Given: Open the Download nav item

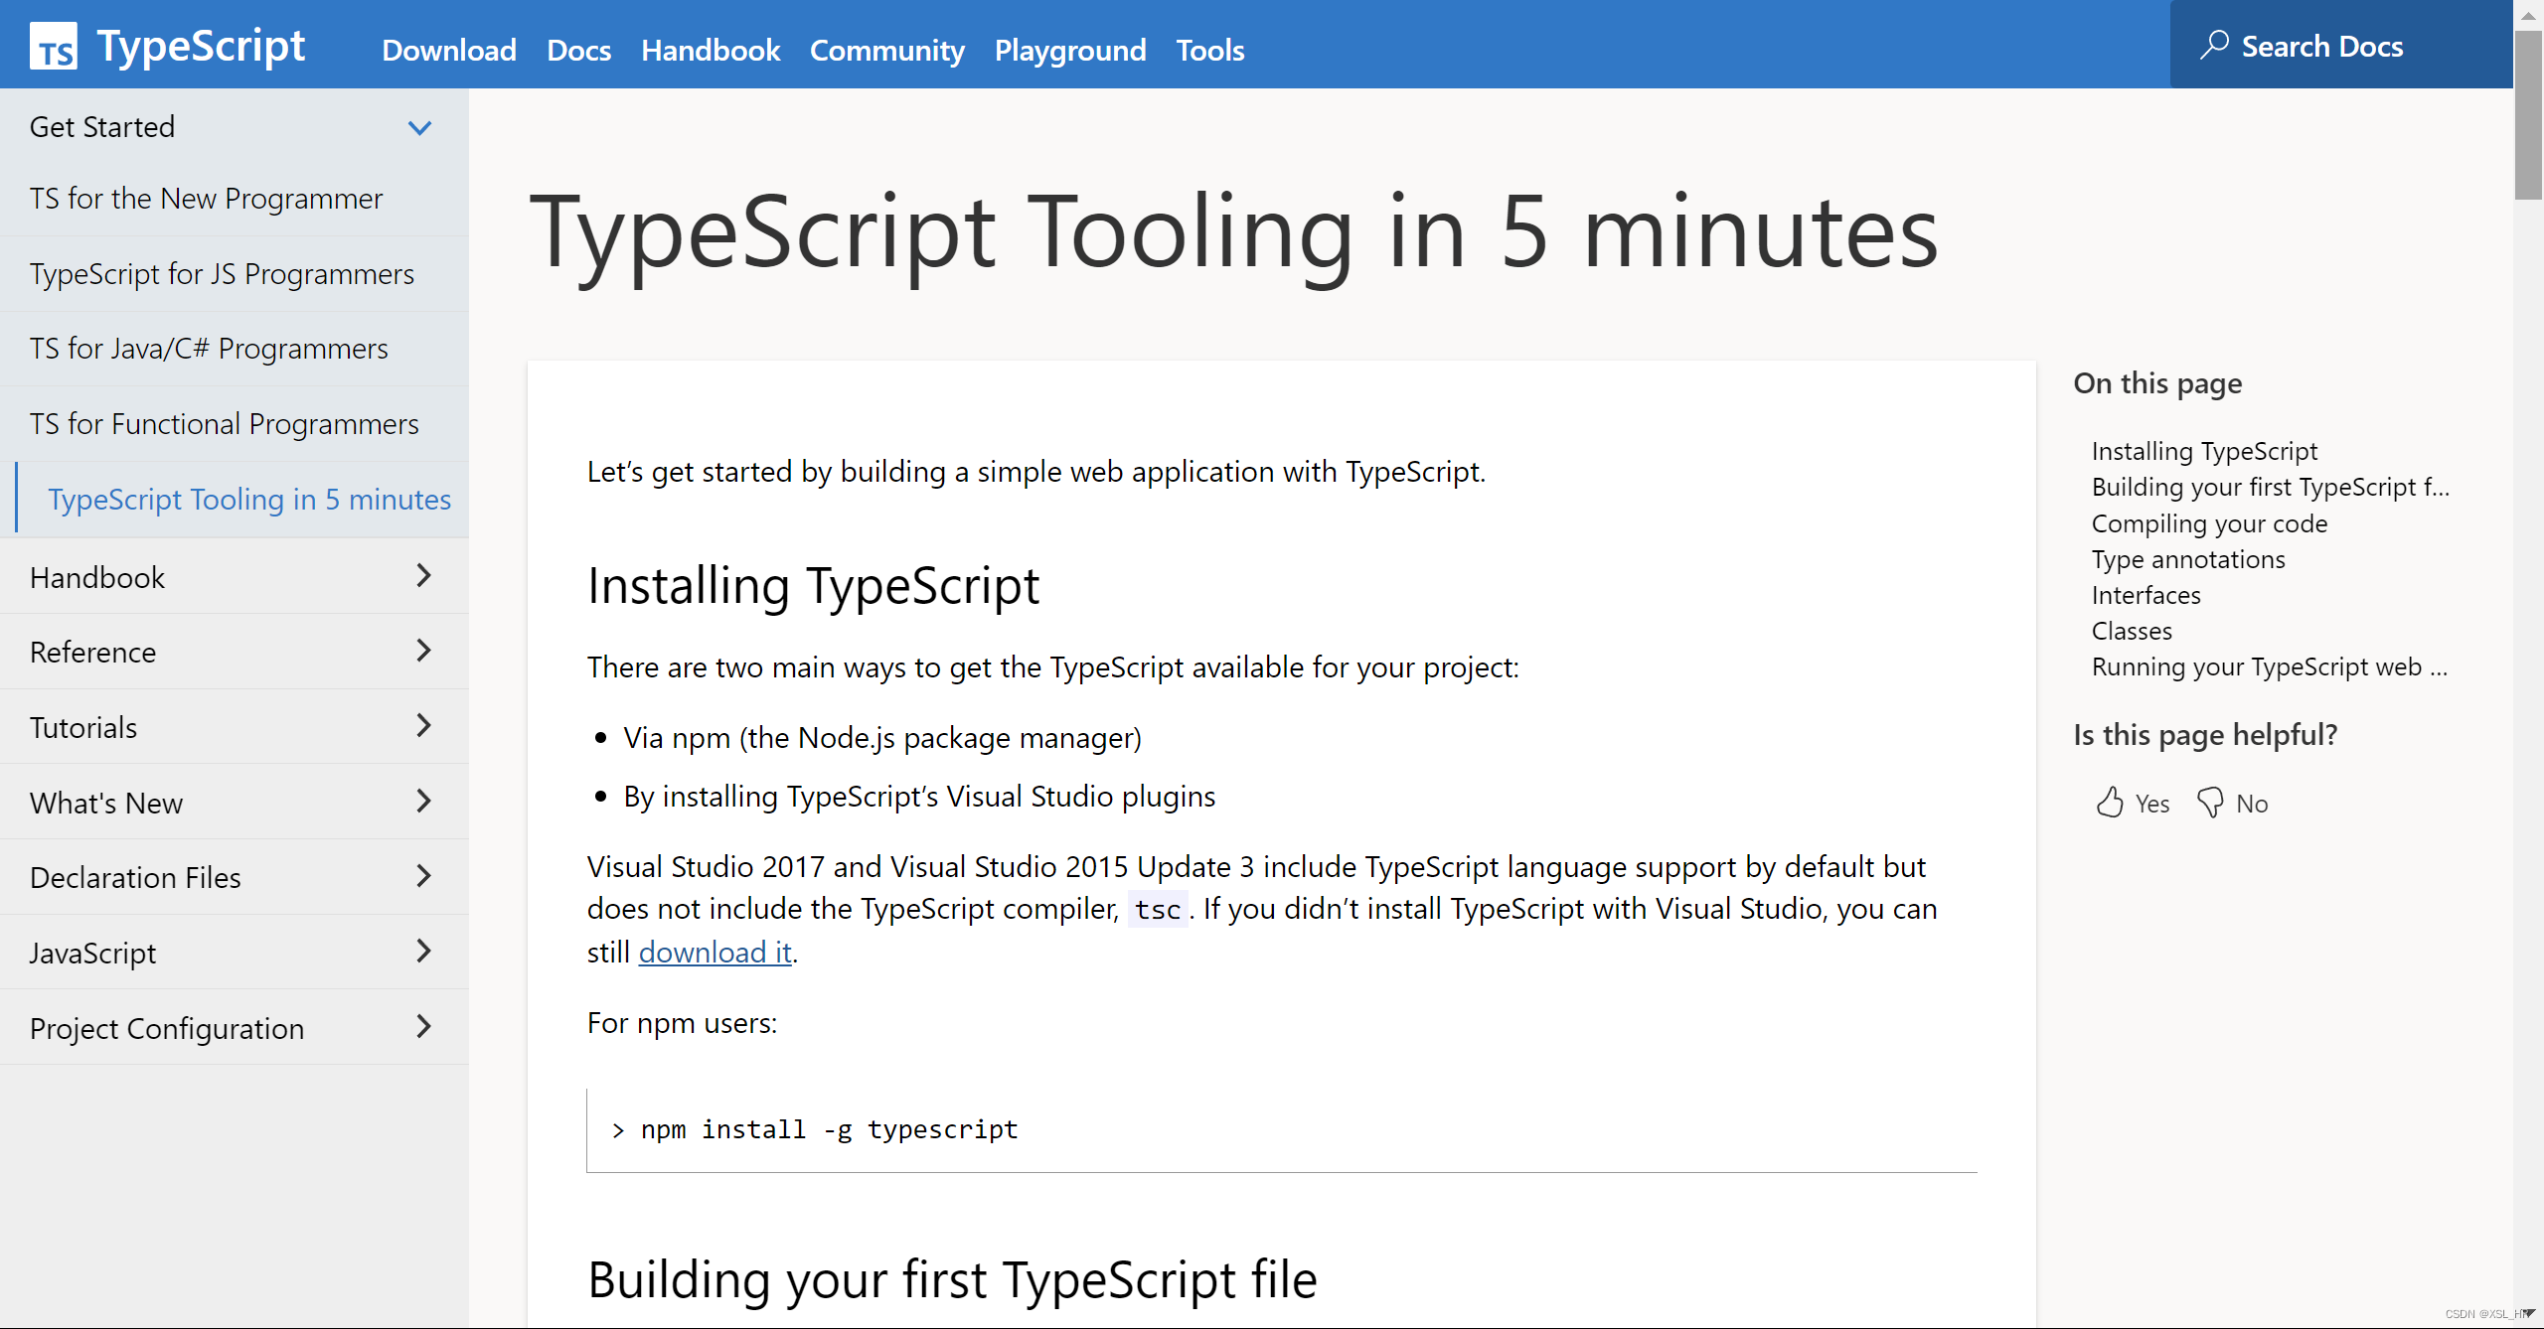Looking at the screenshot, I should (x=448, y=50).
